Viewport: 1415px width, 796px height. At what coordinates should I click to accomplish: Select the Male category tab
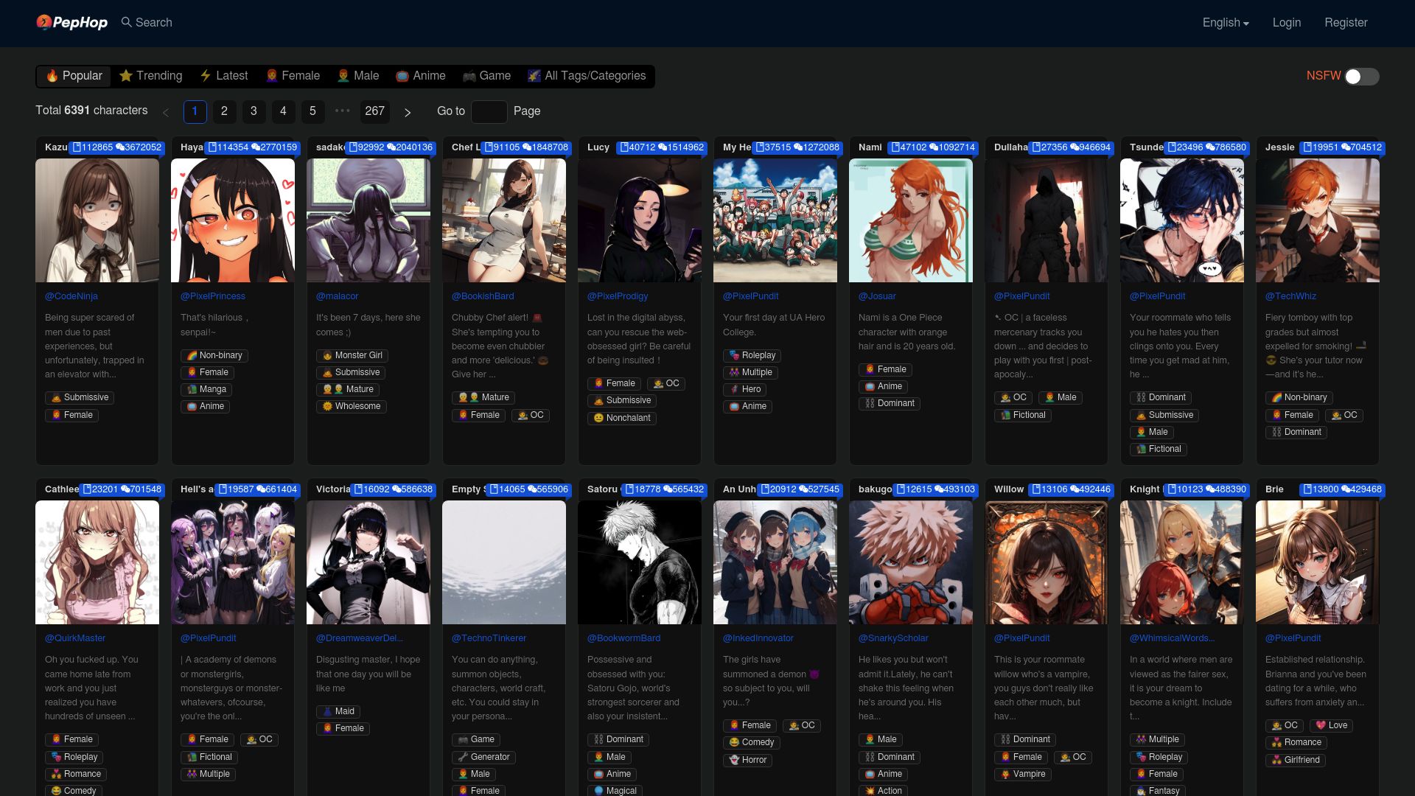pyautogui.click(x=358, y=76)
